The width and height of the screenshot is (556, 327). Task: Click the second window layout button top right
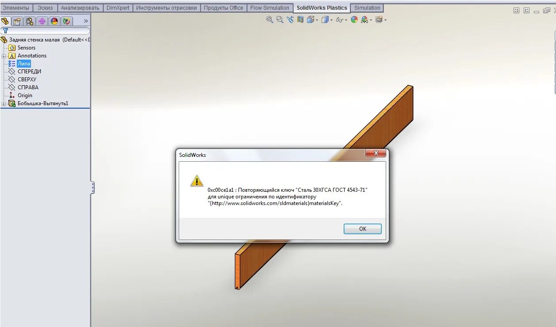526,11
